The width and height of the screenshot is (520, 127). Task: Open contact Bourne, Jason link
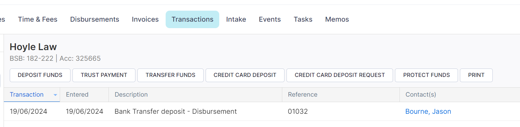tap(428, 111)
